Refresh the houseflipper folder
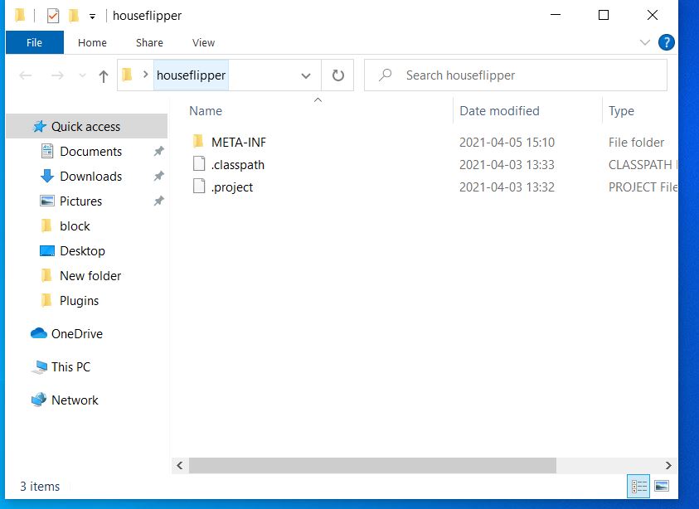 338,75
